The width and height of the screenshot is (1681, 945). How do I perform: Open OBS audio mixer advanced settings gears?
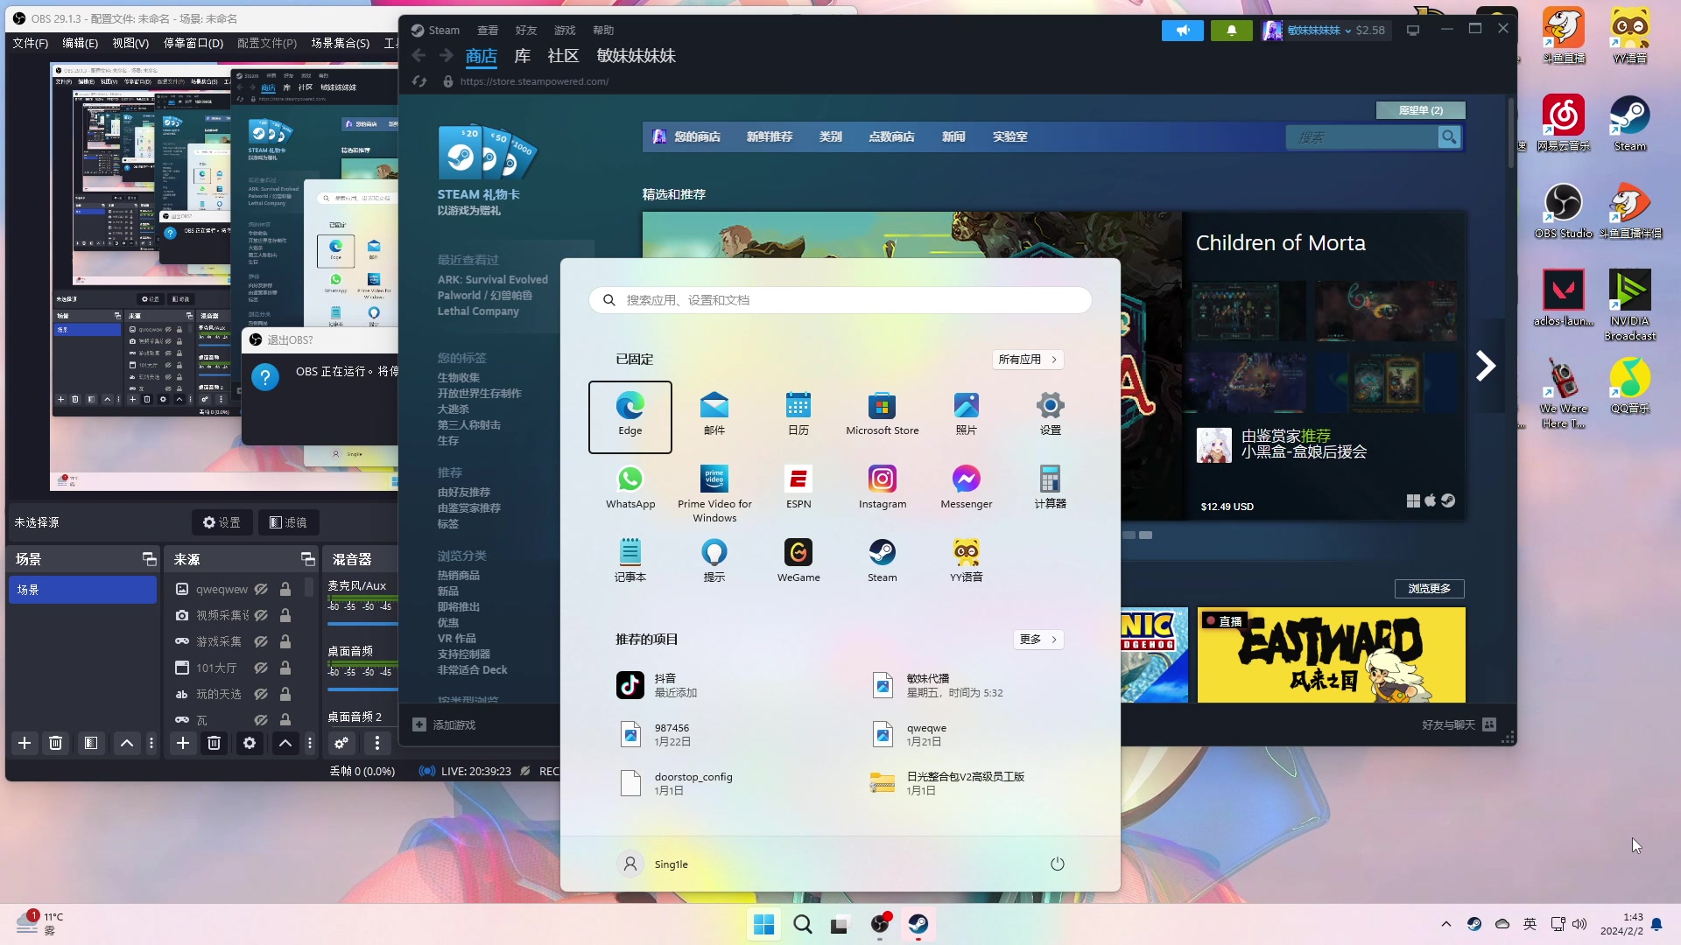click(341, 743)
